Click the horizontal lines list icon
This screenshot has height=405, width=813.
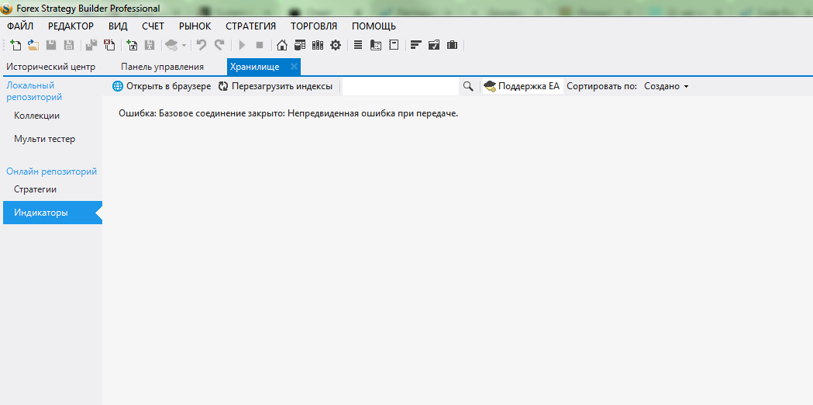coord(358,45)
